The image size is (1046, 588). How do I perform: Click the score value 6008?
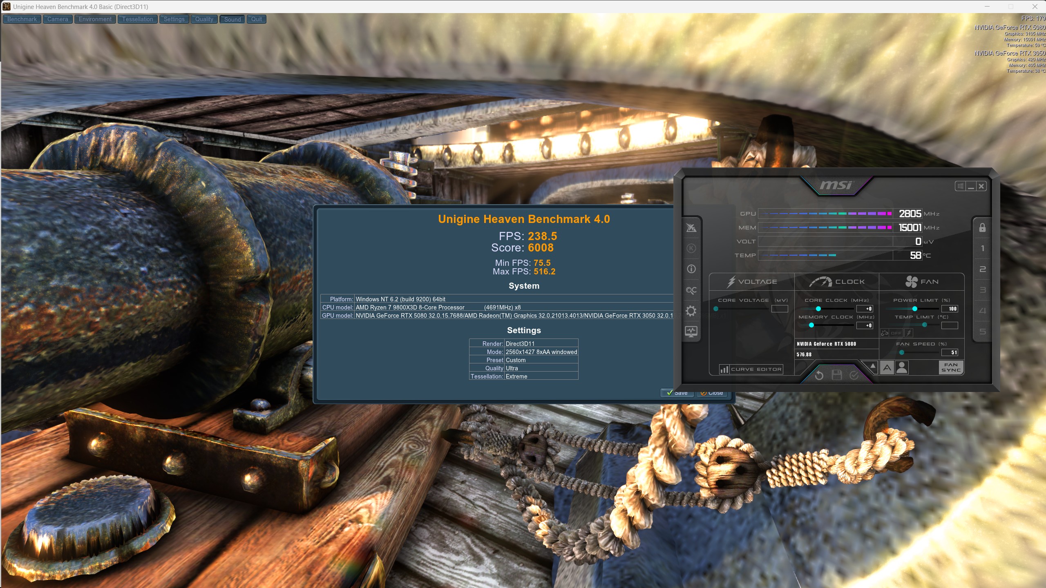[x=541, y=247]
